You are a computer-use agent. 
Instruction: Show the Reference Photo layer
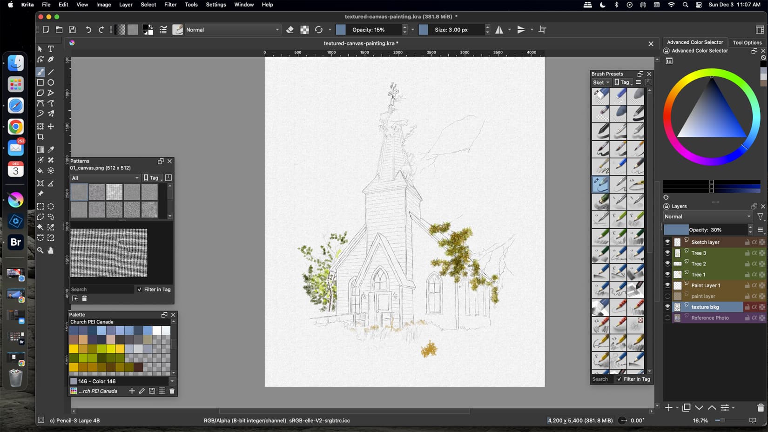click(x=667, y=318)
